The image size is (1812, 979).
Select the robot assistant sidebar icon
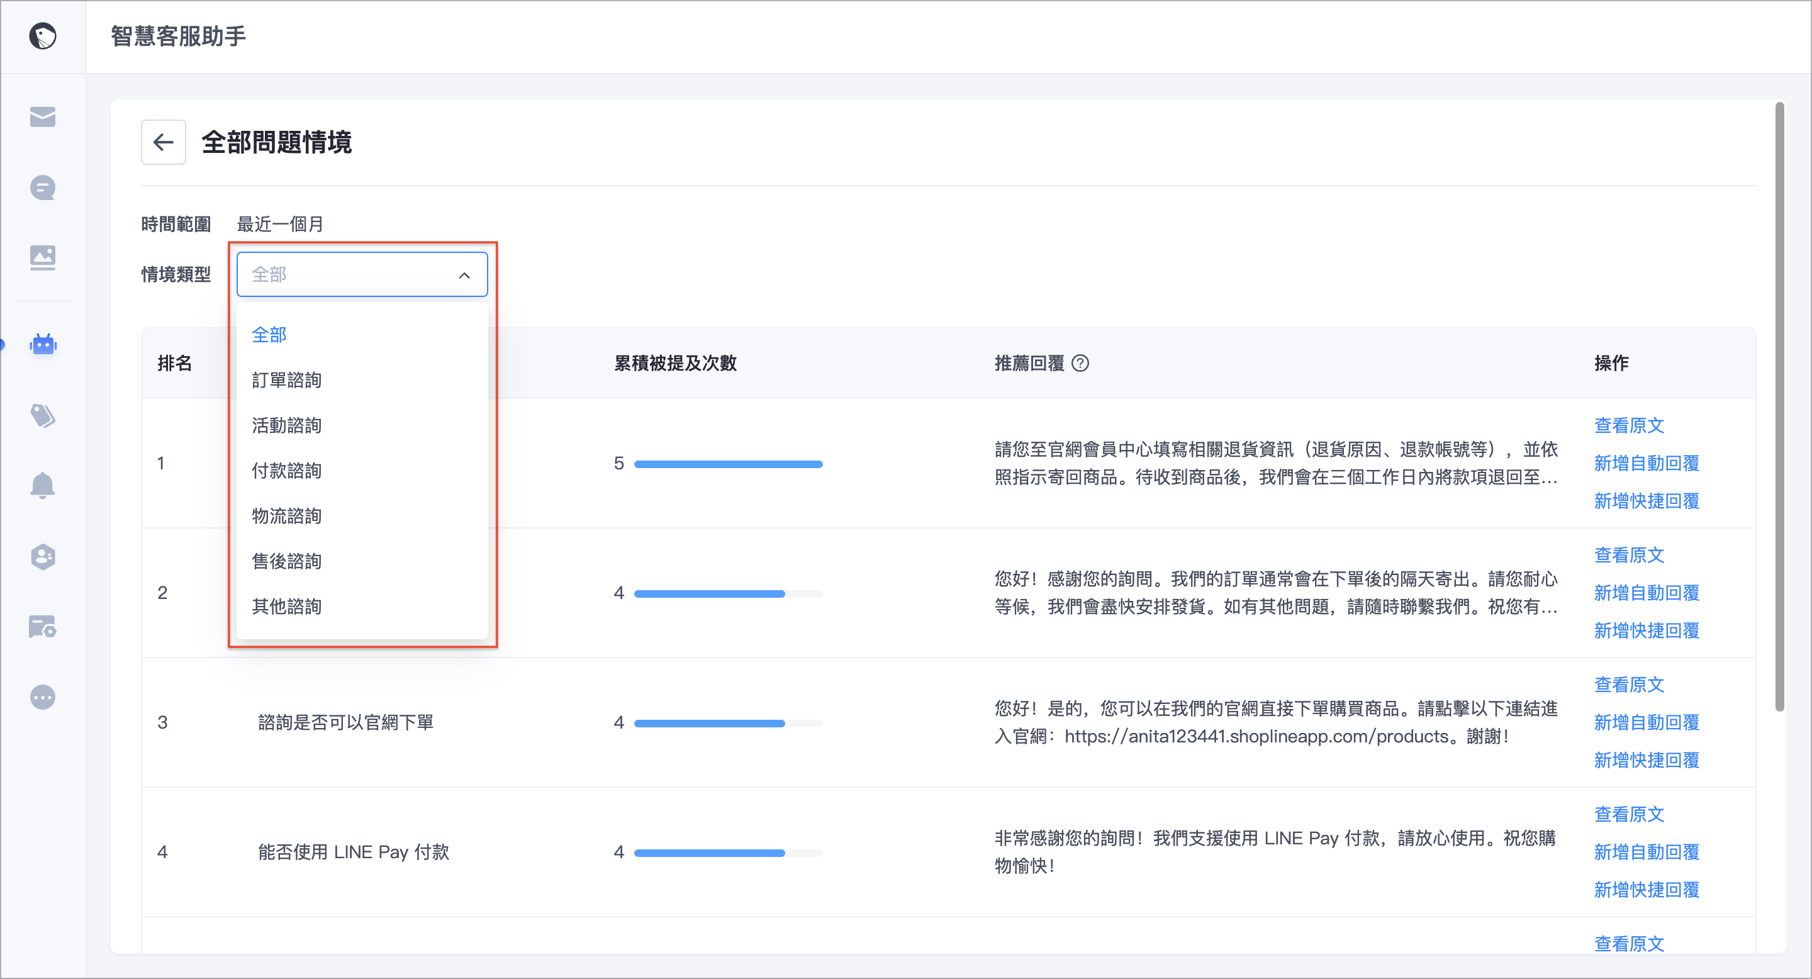point(43,344)
